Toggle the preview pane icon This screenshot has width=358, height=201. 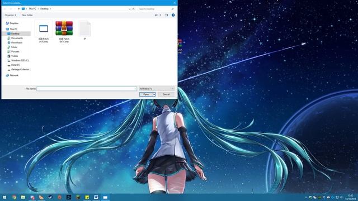coord(167,15)
